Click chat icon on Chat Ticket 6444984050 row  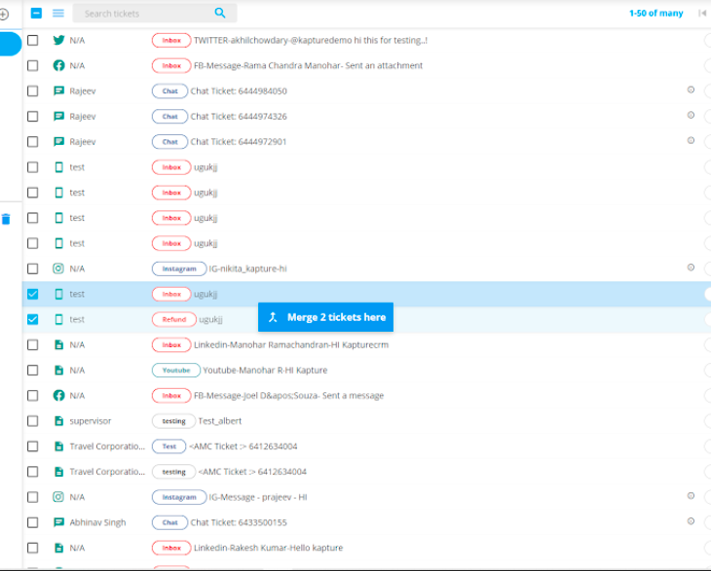pos(58,91)
